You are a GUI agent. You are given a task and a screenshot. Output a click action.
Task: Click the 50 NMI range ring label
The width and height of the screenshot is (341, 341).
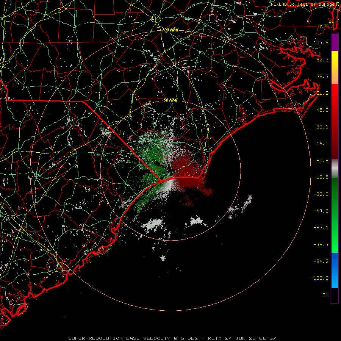click(x=171, y=100)
